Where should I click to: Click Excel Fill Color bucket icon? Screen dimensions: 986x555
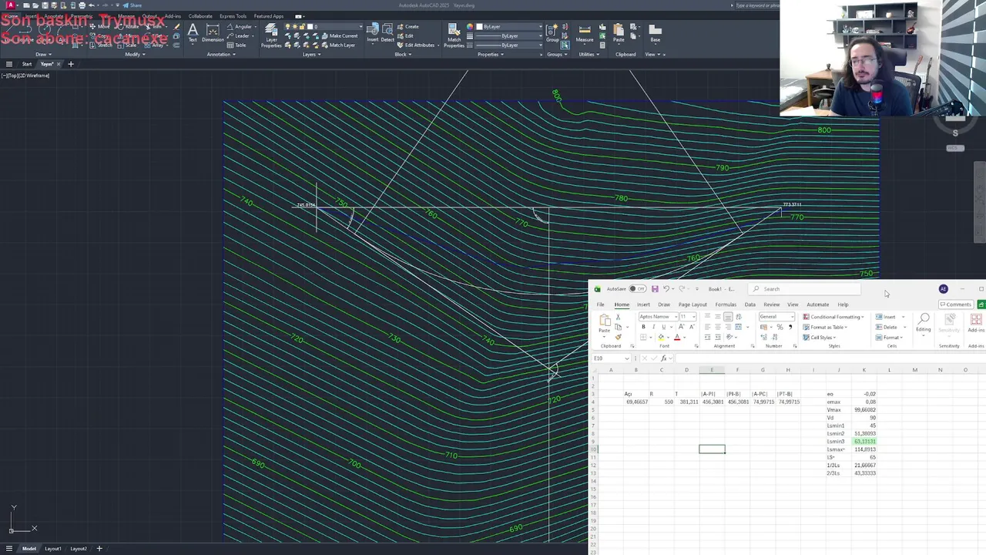[x=661, y=337]
